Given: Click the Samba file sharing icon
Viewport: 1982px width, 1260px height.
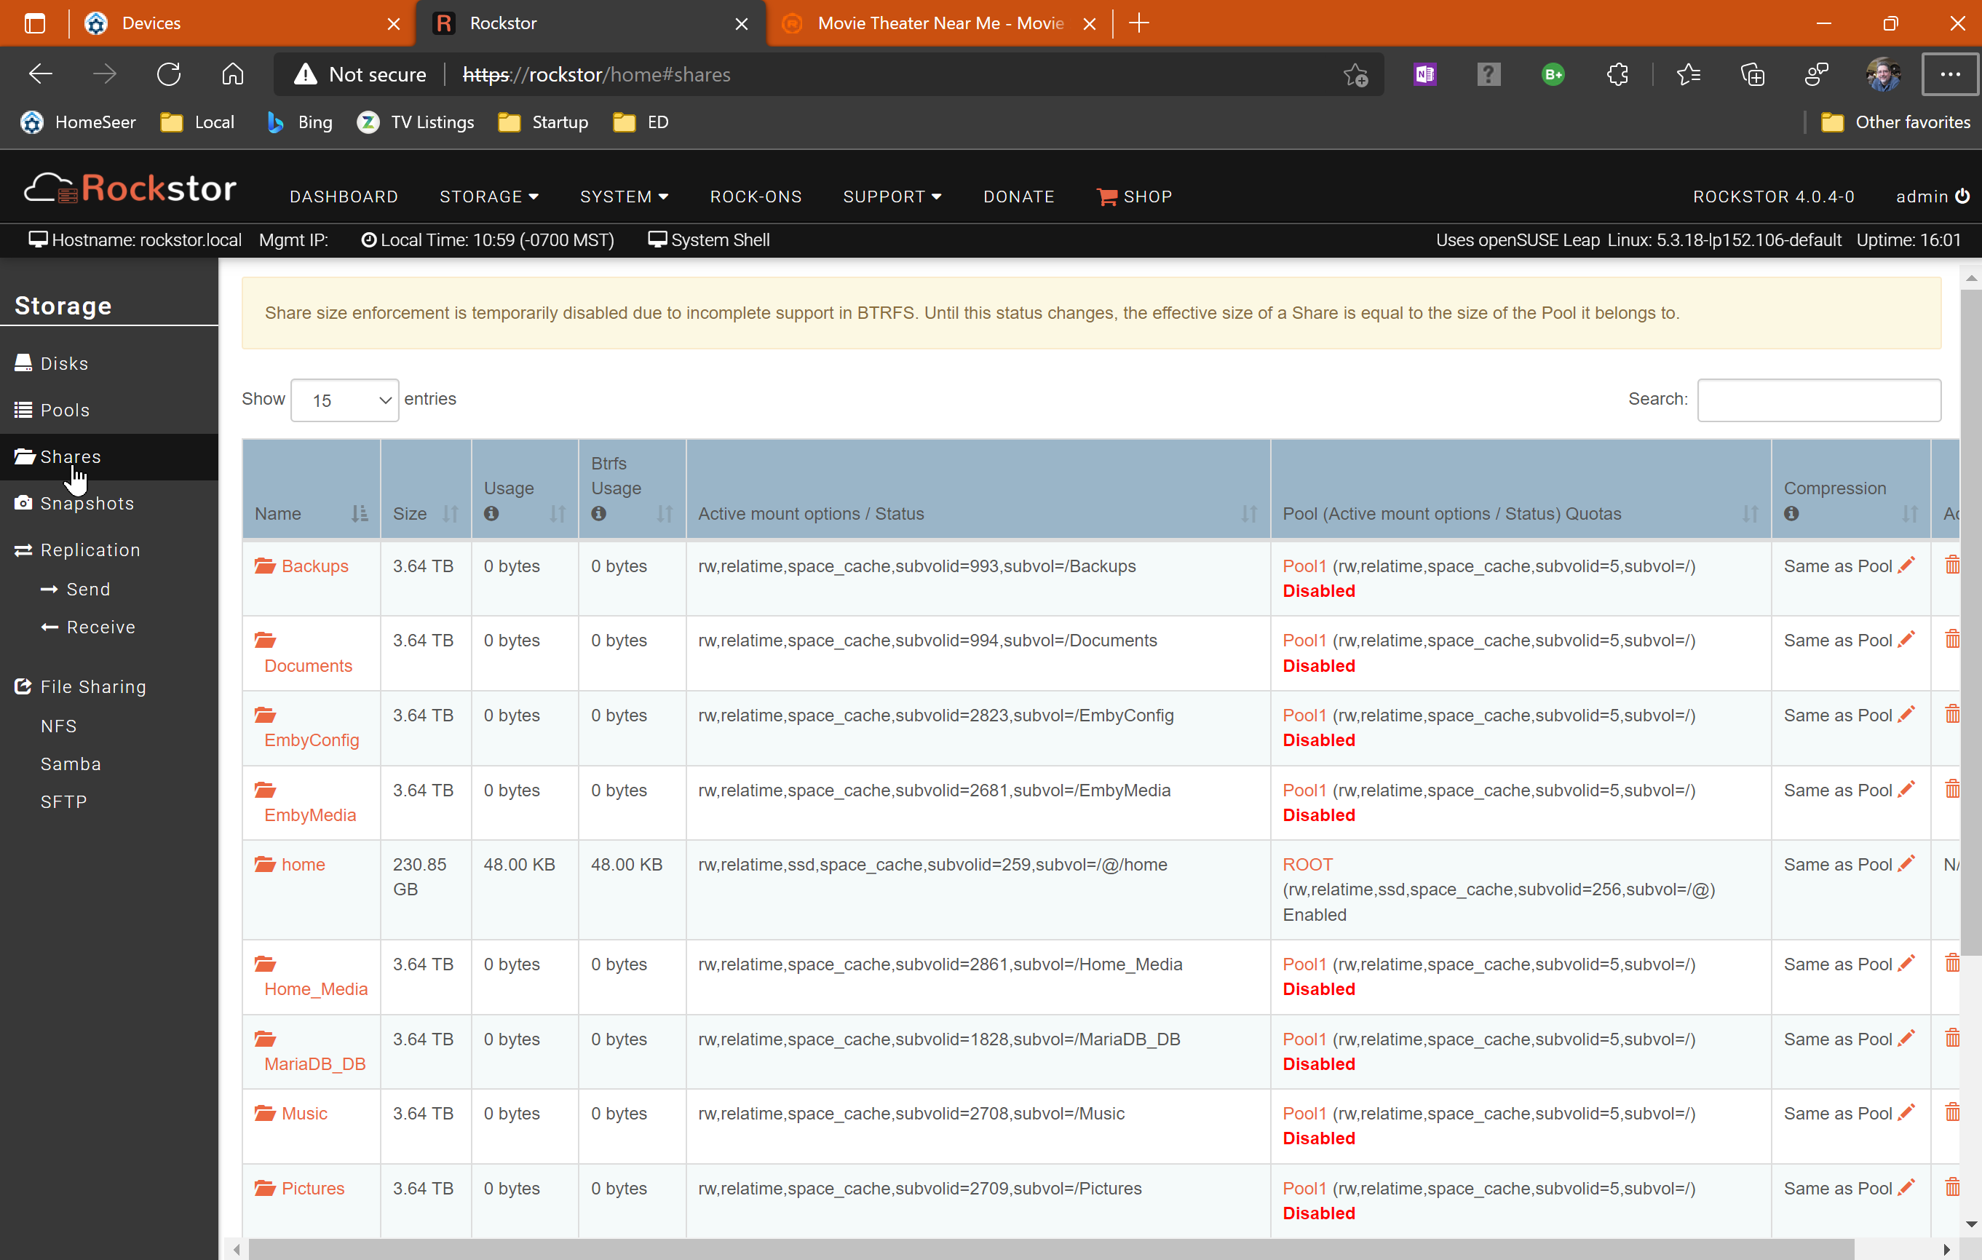Looking at the screenshot, I should pyautogui.click(x=69, y=763).
